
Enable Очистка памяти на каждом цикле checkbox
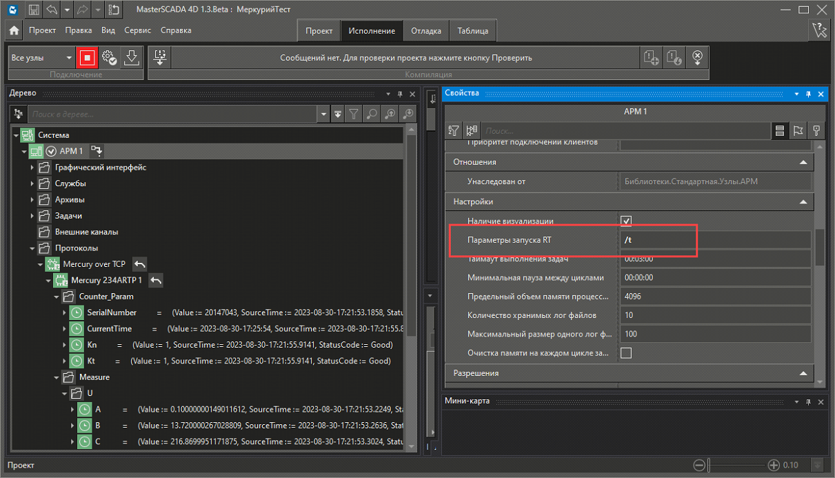626,353
